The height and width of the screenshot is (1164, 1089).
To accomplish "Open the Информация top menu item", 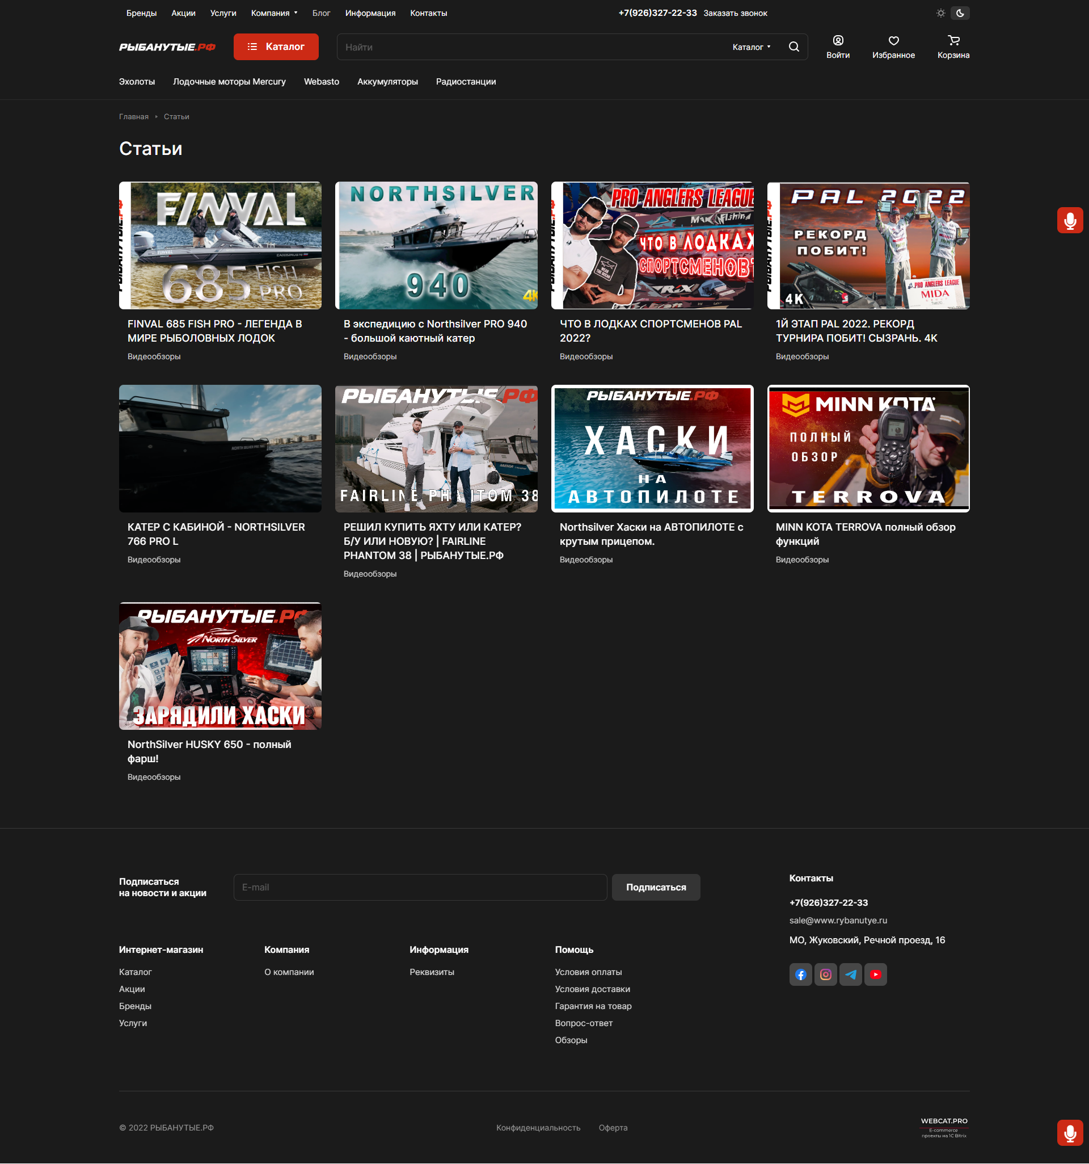I will point(370,13).
